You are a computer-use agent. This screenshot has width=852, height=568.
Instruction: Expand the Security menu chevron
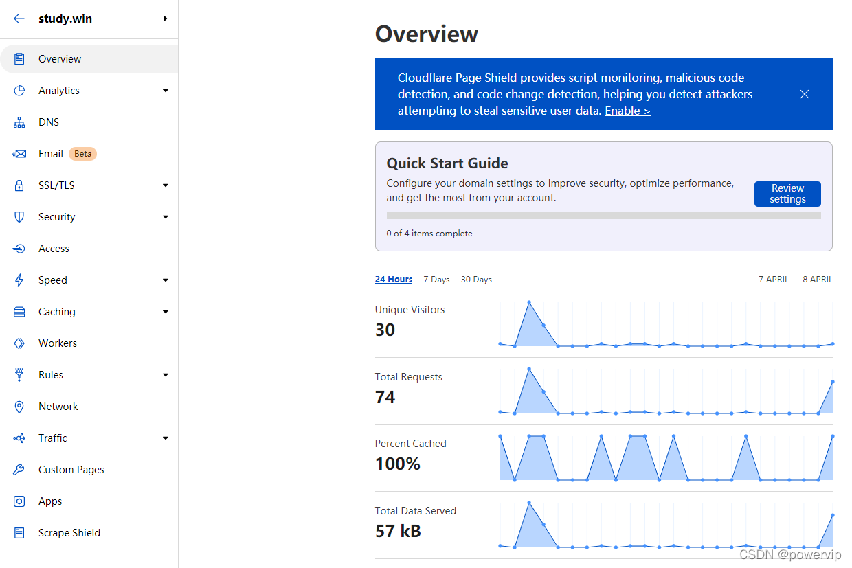(166, 217)
